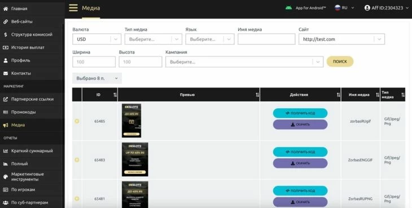Click the ПОИСК button
The height and width of the screenshot is (208, 412).
[x=340, y=62]
